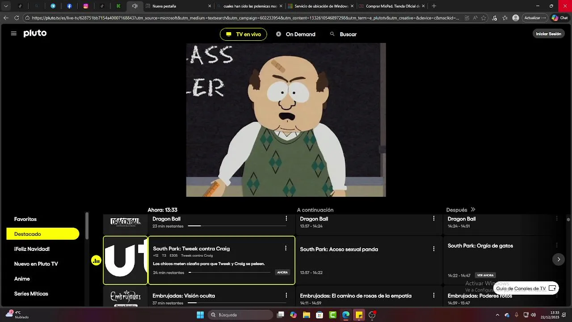Image resolution: width=572 pixels, height=322 pixels.
Task: Go back in browser
Action: (x=6, y=18)
